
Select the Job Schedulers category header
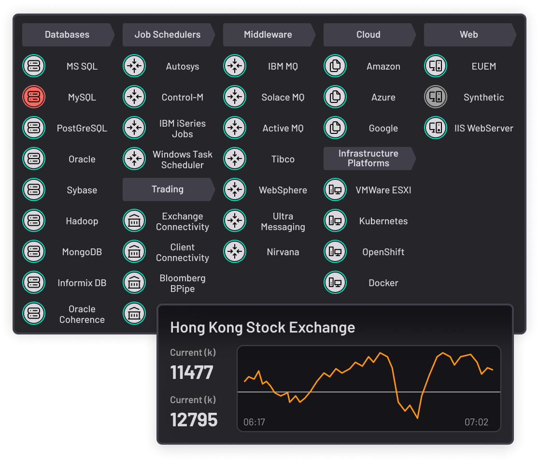tap(168, 35)
